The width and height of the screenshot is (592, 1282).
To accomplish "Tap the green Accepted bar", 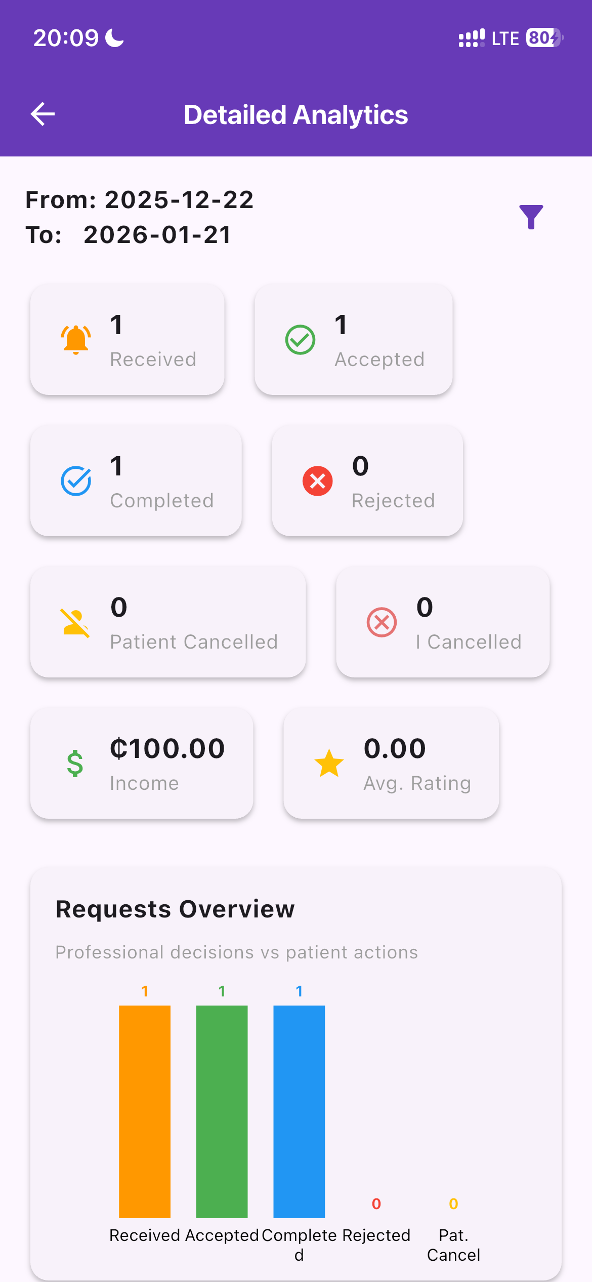I will pyautogui.click(x=222, y=1111).
